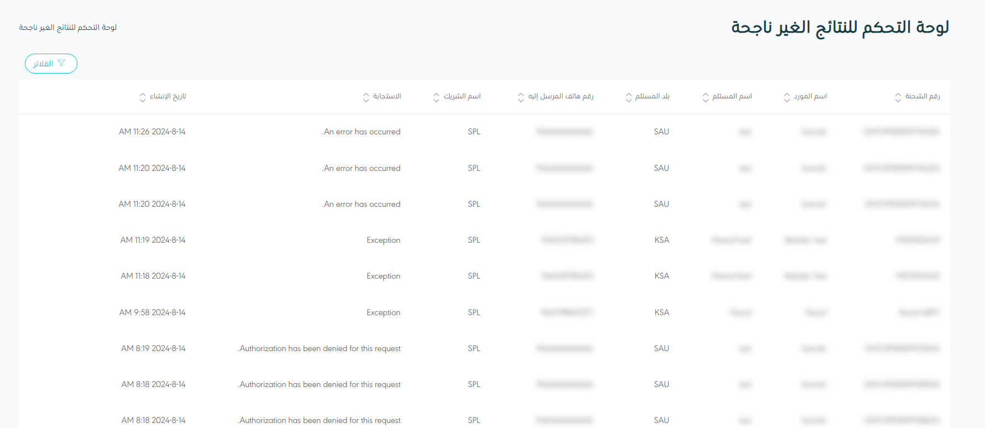Sort by اسم الشريك column arrows
This screenshot has height=428, width=985.
click(436, 97)
